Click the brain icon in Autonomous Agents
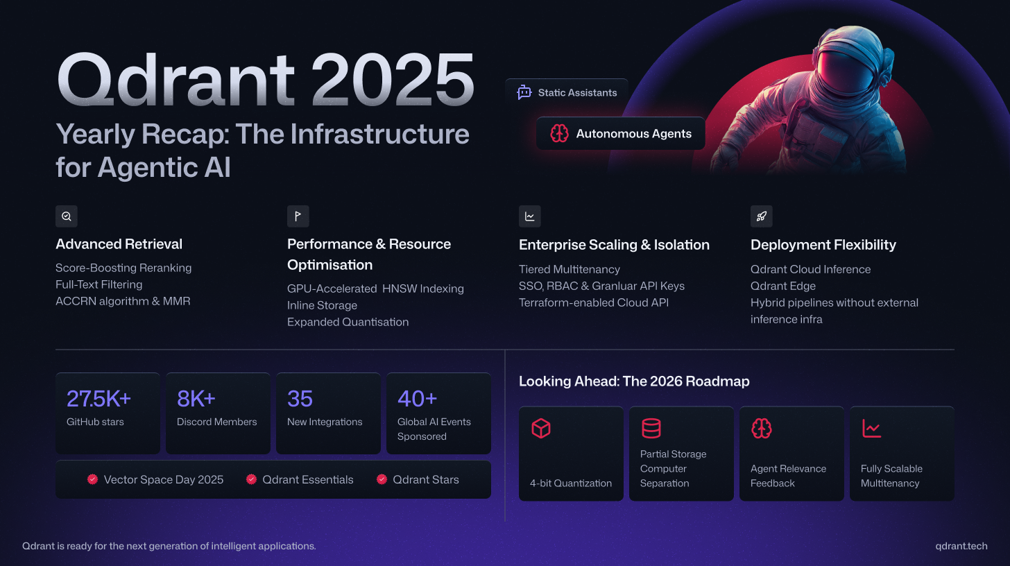1010x566 pixels. coord(559,134)
